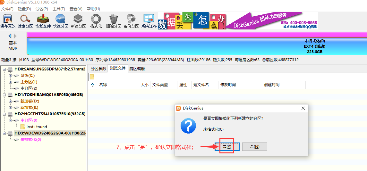Collapse the HD3 WDC disk node

click(4, 133)
